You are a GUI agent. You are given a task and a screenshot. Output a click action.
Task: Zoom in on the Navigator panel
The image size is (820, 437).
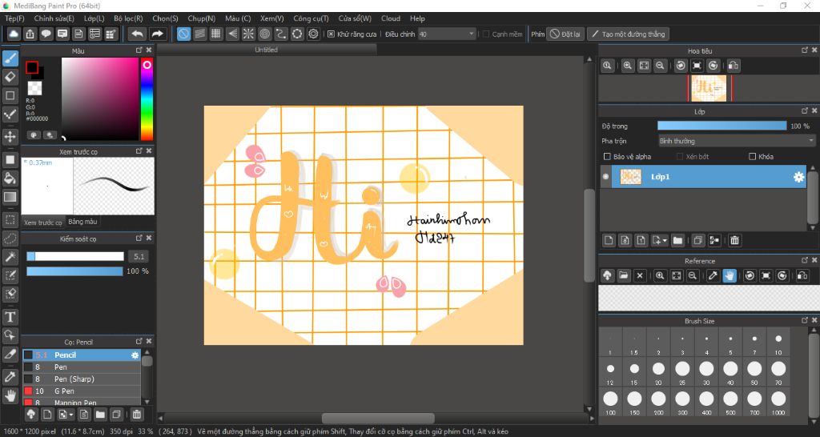[x=628, y=66]
